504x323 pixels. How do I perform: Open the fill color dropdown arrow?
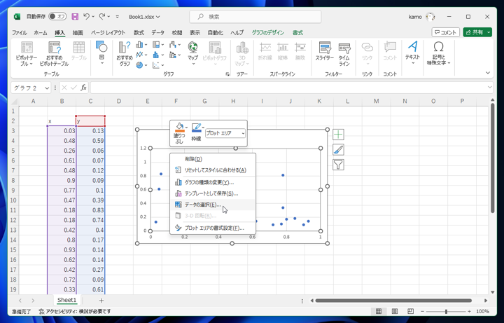point(186,128)
